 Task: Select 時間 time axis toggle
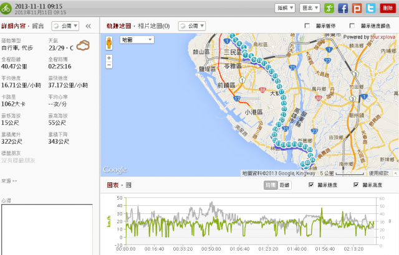tap(271, 185)
